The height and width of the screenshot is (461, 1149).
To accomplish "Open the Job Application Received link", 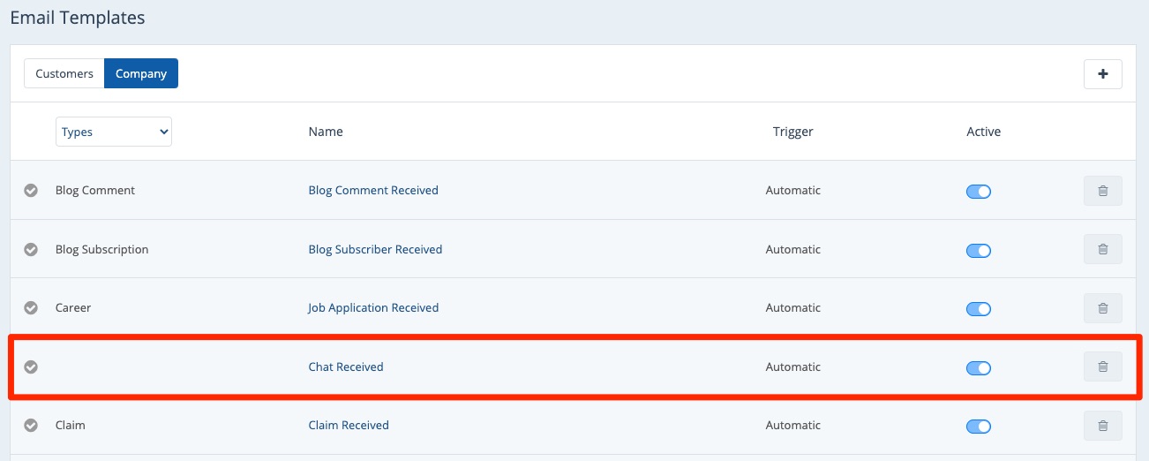I will tap(373, 308).
